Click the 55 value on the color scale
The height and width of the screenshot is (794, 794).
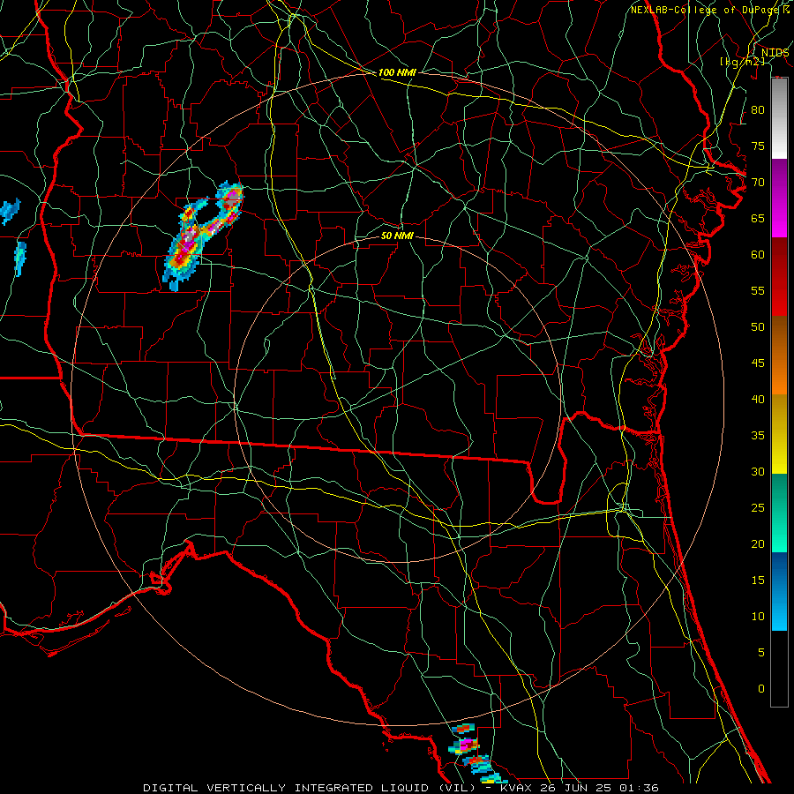point(758,290)
